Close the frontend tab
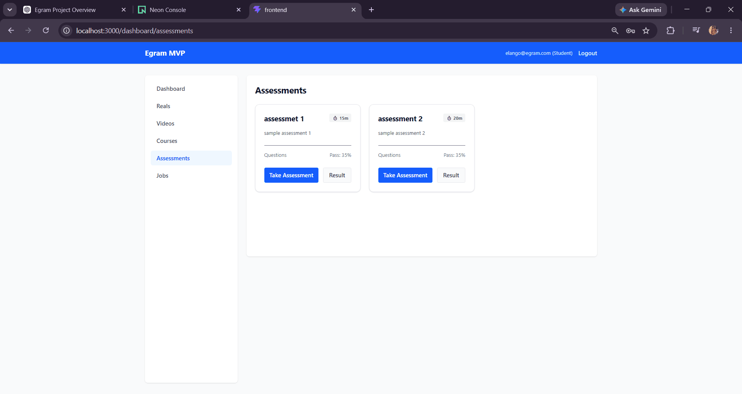Viewport: 742px width, 394px height. click(354, 10)
